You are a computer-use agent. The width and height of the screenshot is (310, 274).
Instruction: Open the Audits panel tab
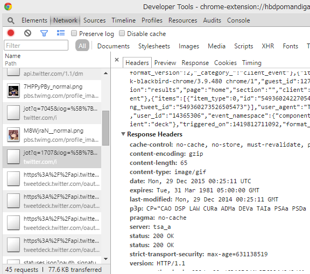coord(212,20)
